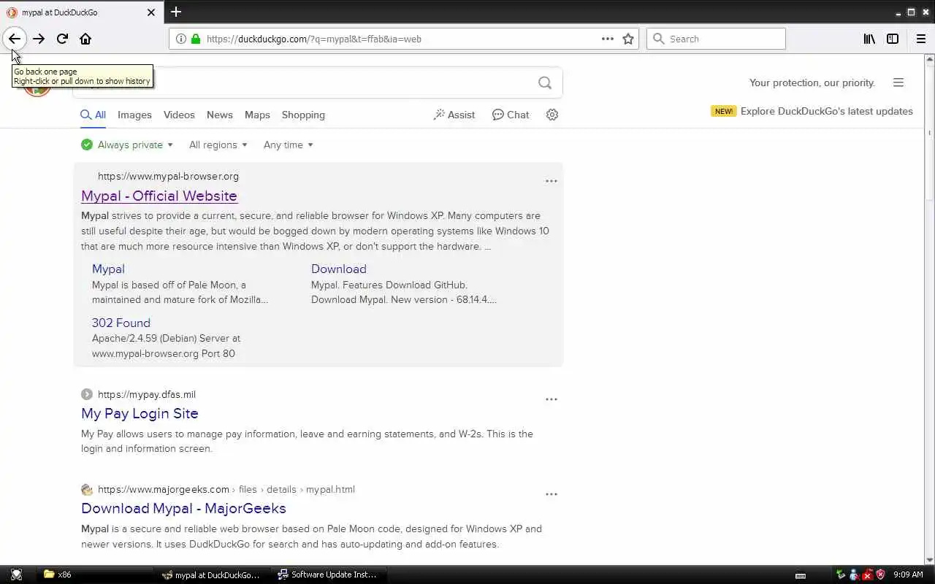Go back one page in browser

15,39
